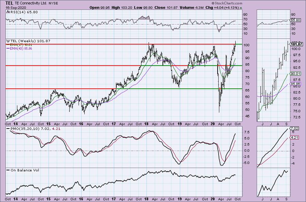Click the purple EMA(43) legend line marker
Image resolution: width=306 pixels, height=202 pixels.
(x=8, y=48)
